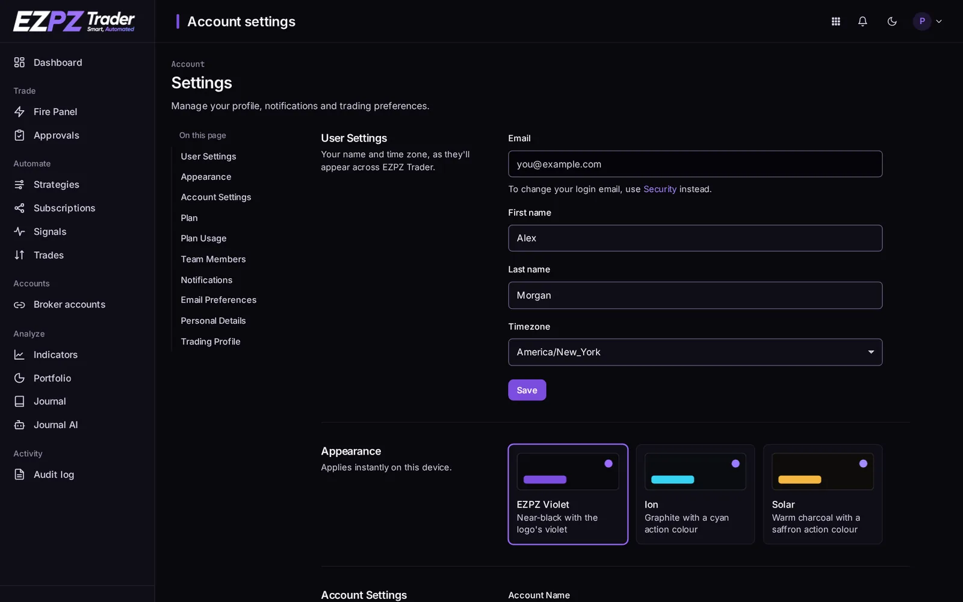This screenshot has width=963, height=602.
Task: Click the Strategies sliders icon
Action: pyautogui.click(x=19, y=185)
